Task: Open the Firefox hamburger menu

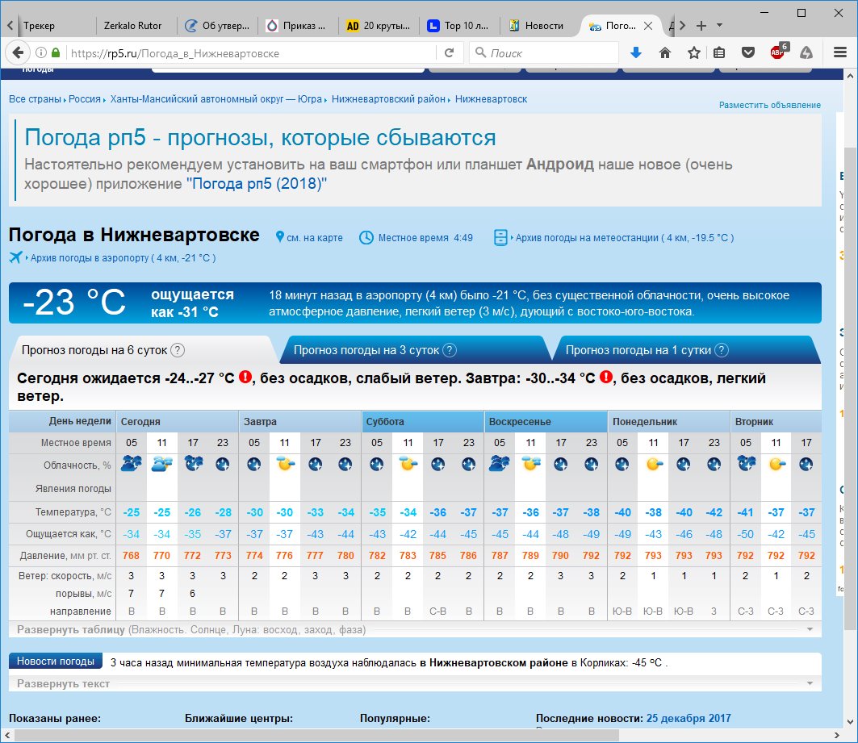Action: click(x=839, y=53)
